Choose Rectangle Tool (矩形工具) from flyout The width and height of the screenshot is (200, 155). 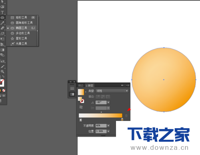pyautogui.click(x=22, y=18)
